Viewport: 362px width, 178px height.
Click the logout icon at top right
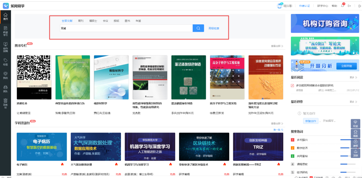click(x=359, y=6)
